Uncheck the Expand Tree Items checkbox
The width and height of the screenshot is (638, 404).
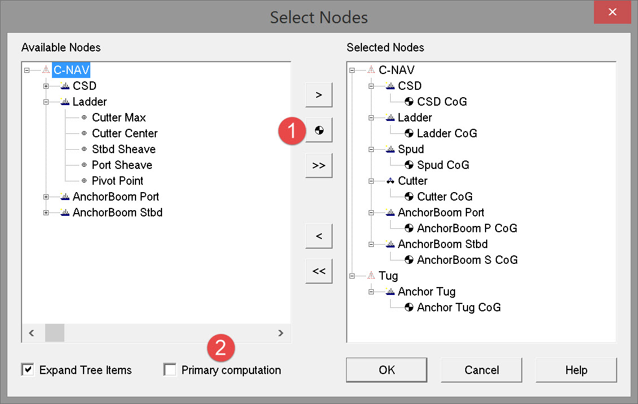tap(28, 370)
